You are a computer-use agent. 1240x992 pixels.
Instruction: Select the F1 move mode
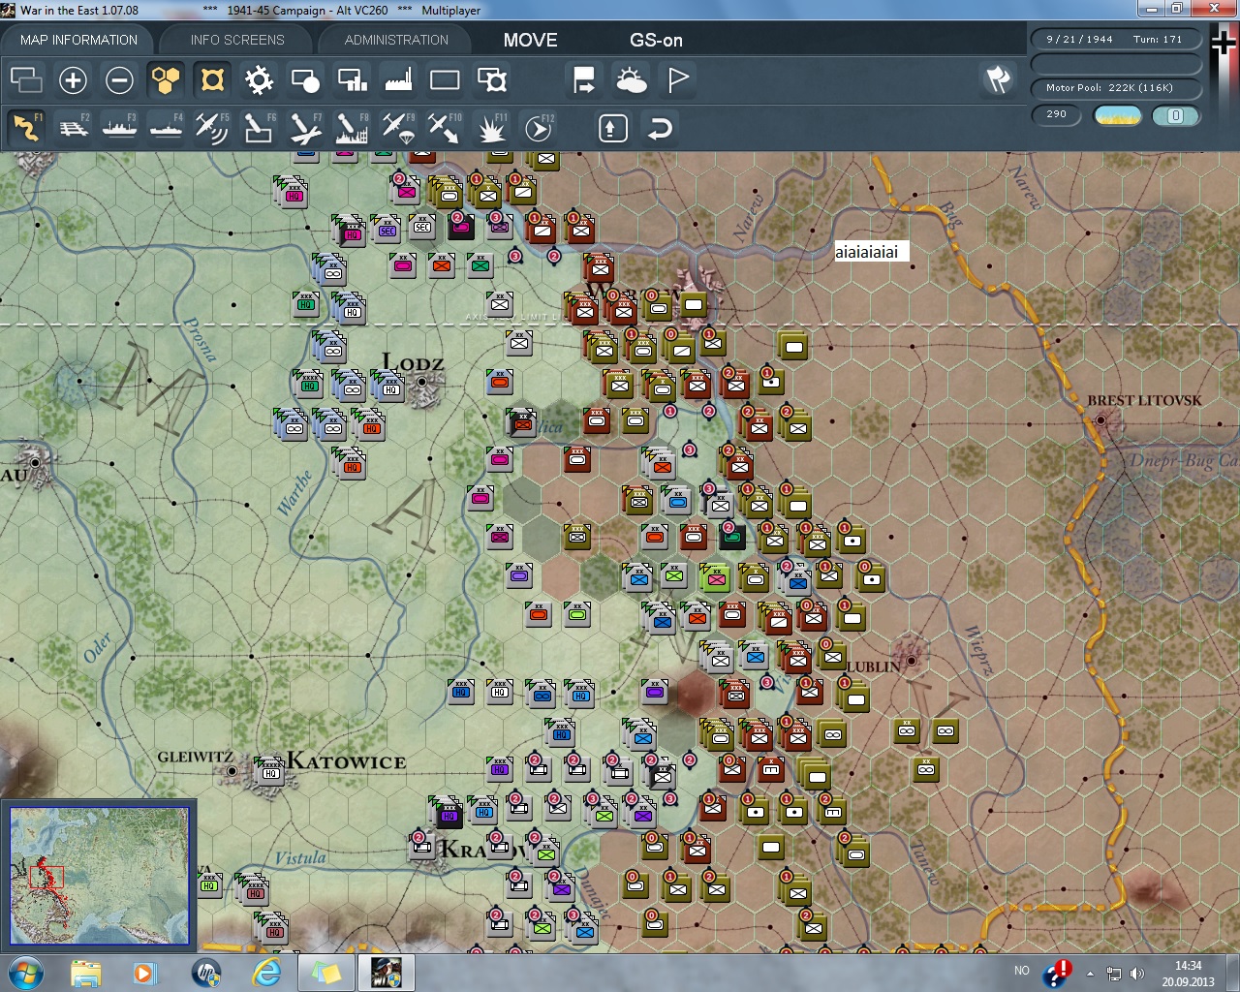click(x=26, y=128)
